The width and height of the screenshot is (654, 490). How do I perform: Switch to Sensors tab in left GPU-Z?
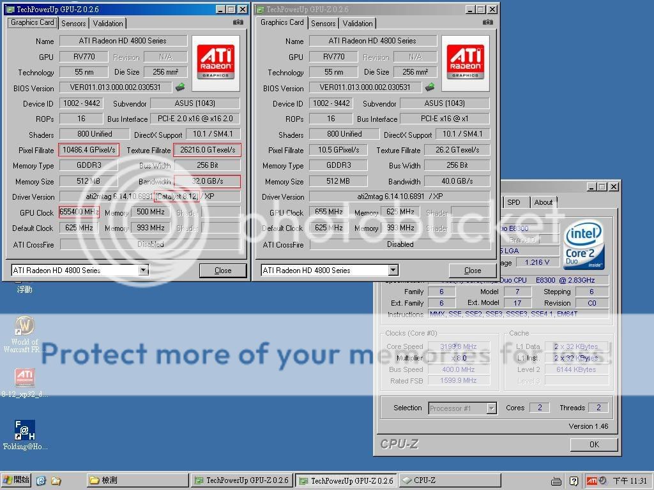73,24
